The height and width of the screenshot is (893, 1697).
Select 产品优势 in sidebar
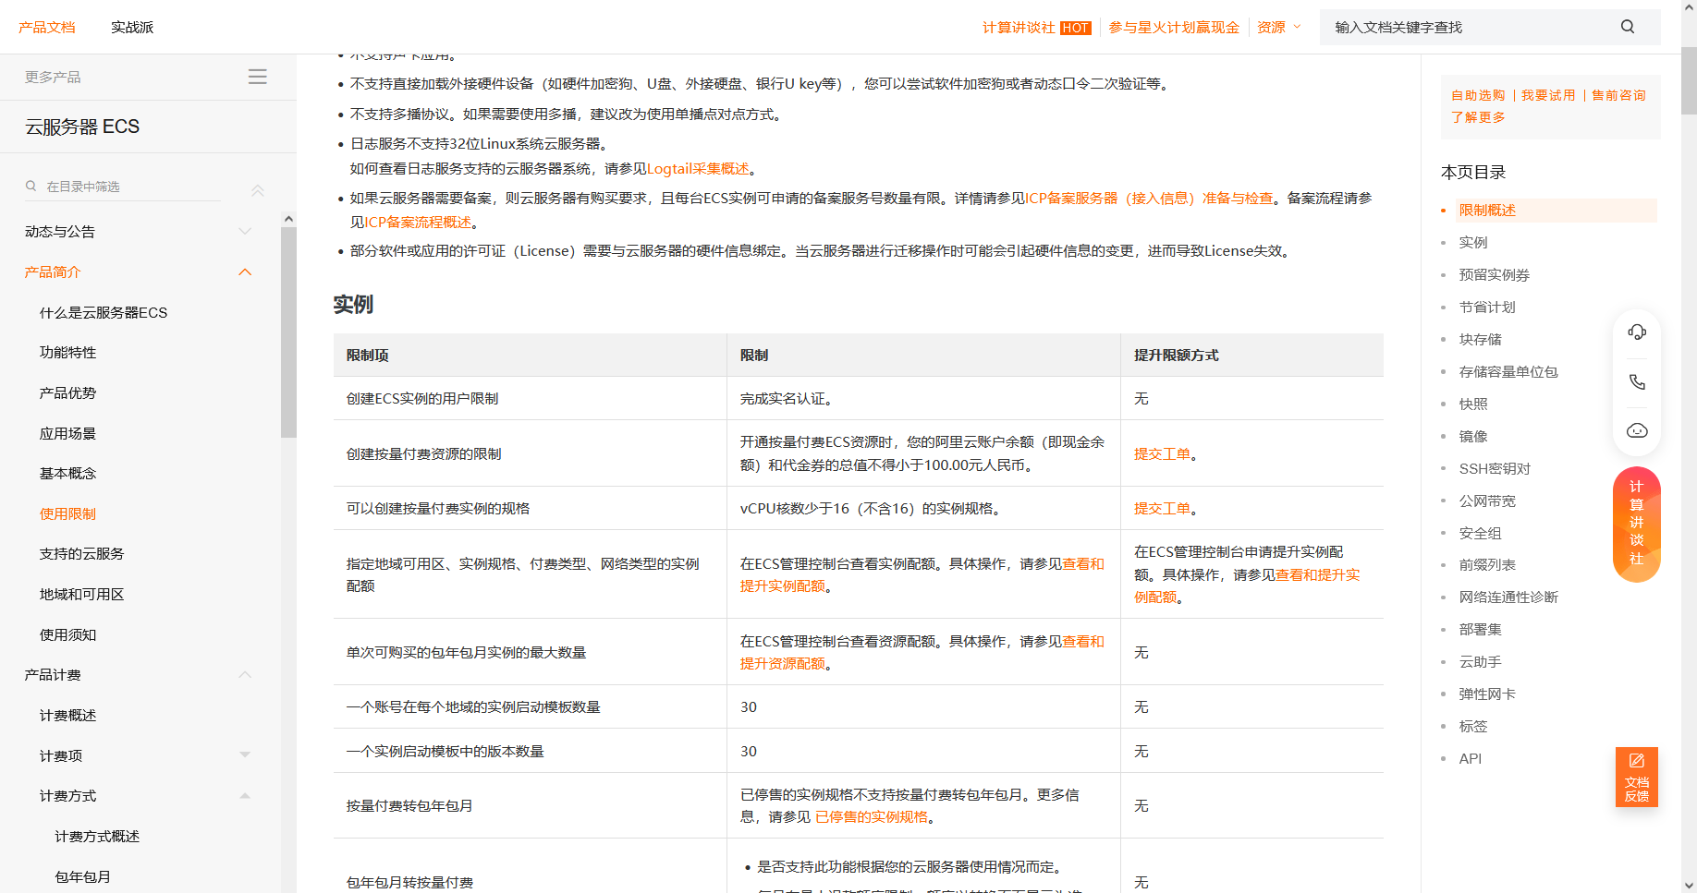point(68,392)
